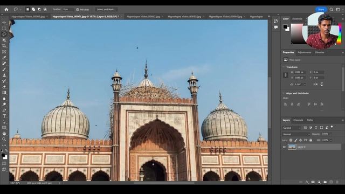This screenshot has height=194, width=345.
Task: Collapse the Align and Distribute section
Action: point(284,93)
